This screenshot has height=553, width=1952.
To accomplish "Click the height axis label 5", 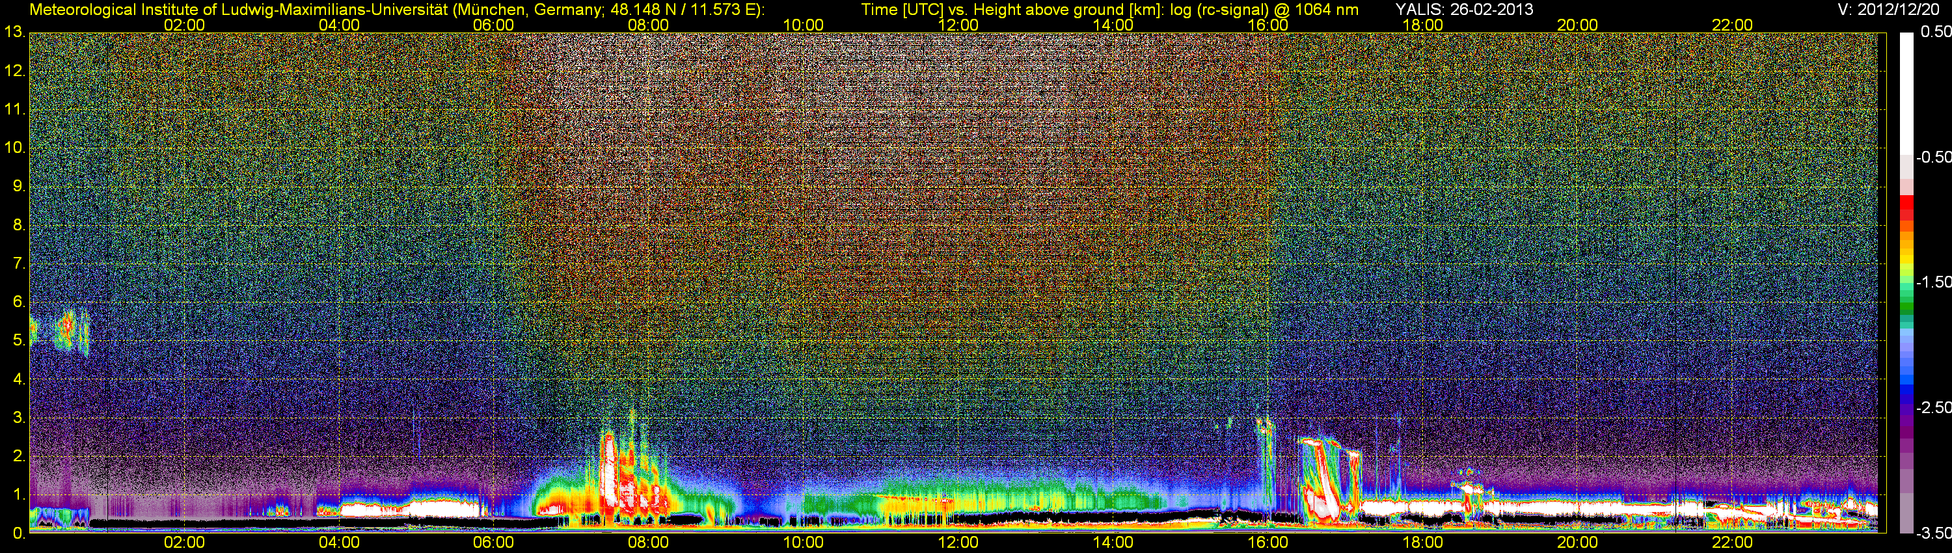I will tap(18, 340).
